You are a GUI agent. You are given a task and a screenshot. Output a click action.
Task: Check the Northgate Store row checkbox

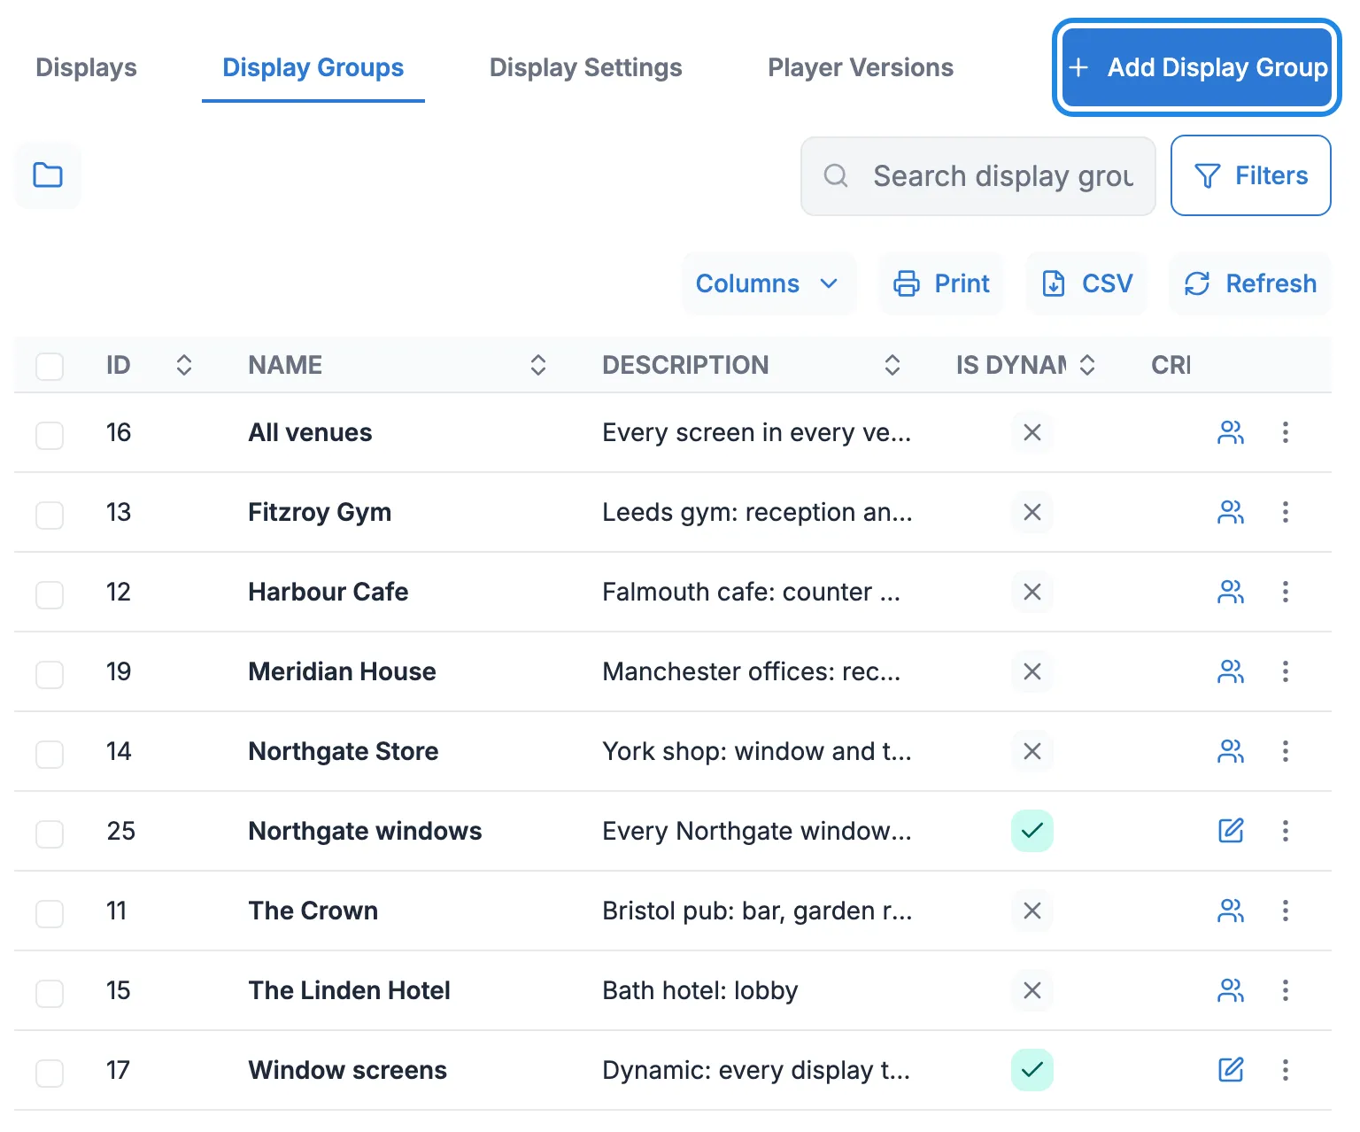coord(50,754)
